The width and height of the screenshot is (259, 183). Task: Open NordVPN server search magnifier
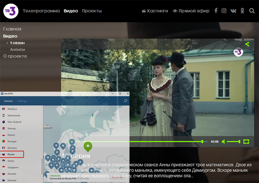click(126, 101)
